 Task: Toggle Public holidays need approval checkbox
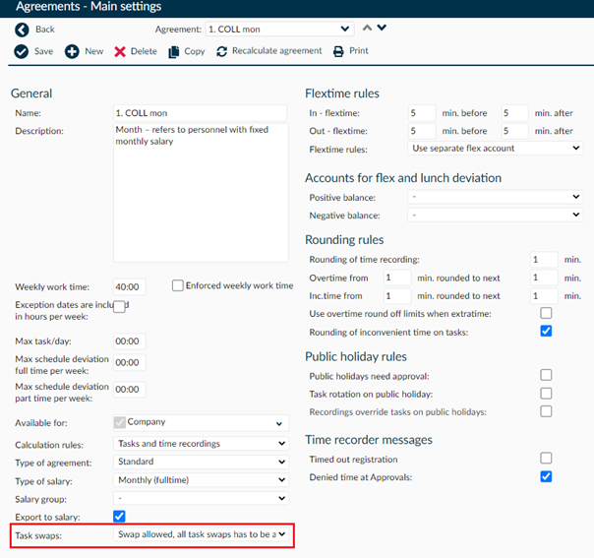click(546, 375)
